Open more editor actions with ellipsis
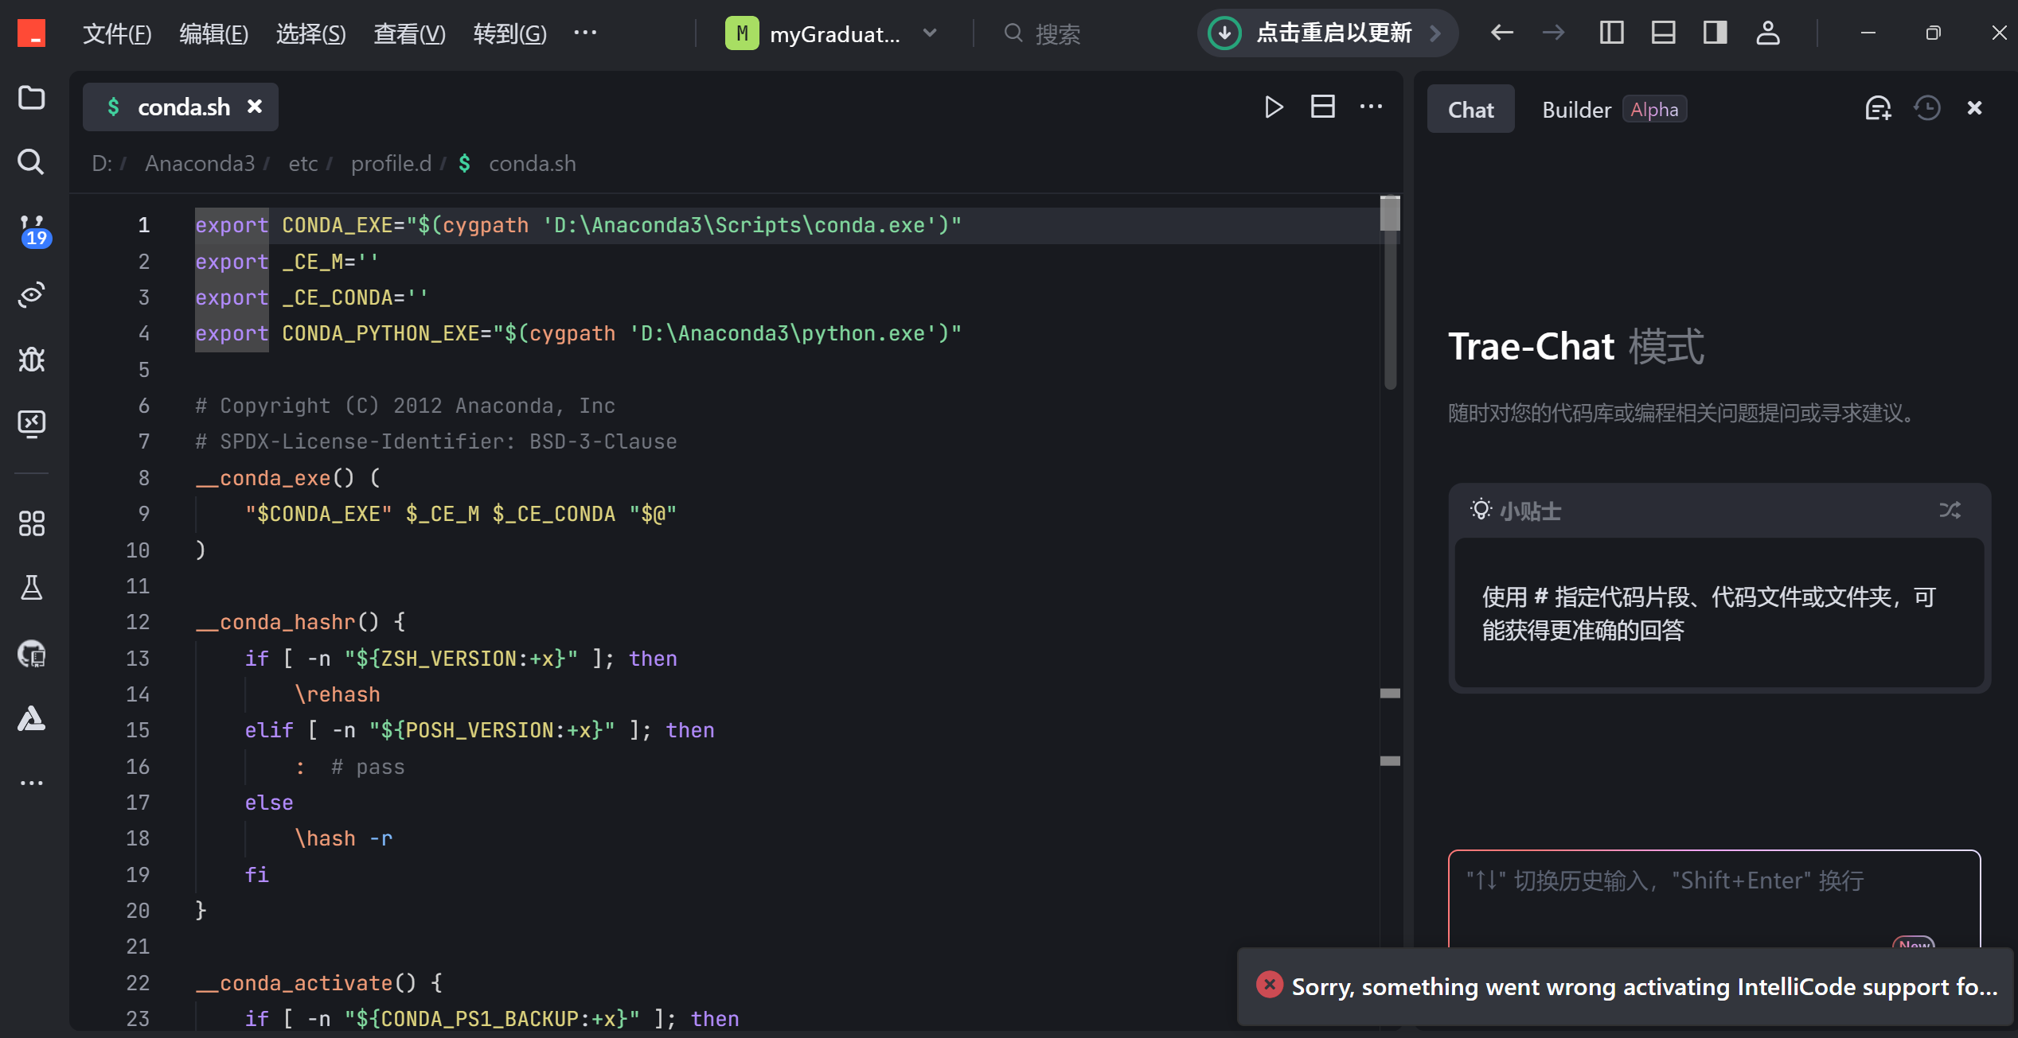Screen dimensions: 2018x1038 point(1371,106)
